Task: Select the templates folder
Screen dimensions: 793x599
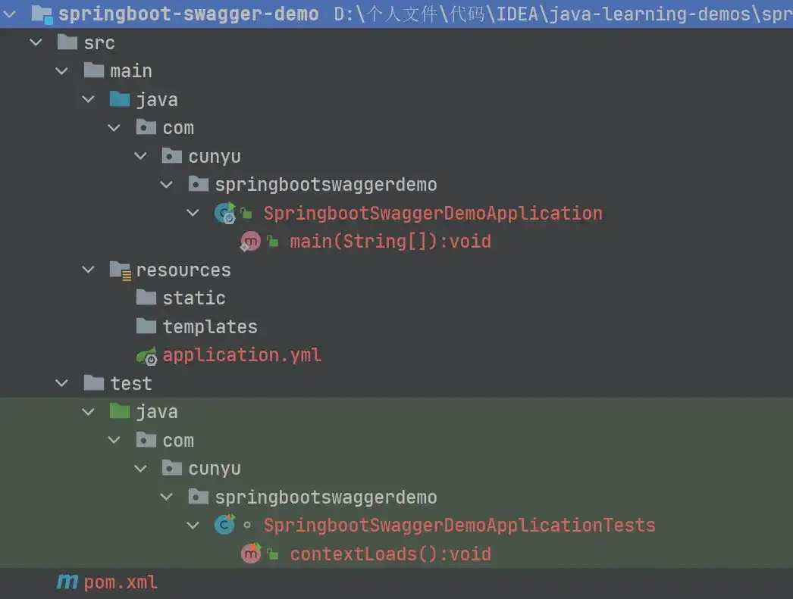Action: pyautogui.click(x=209, y=327)
